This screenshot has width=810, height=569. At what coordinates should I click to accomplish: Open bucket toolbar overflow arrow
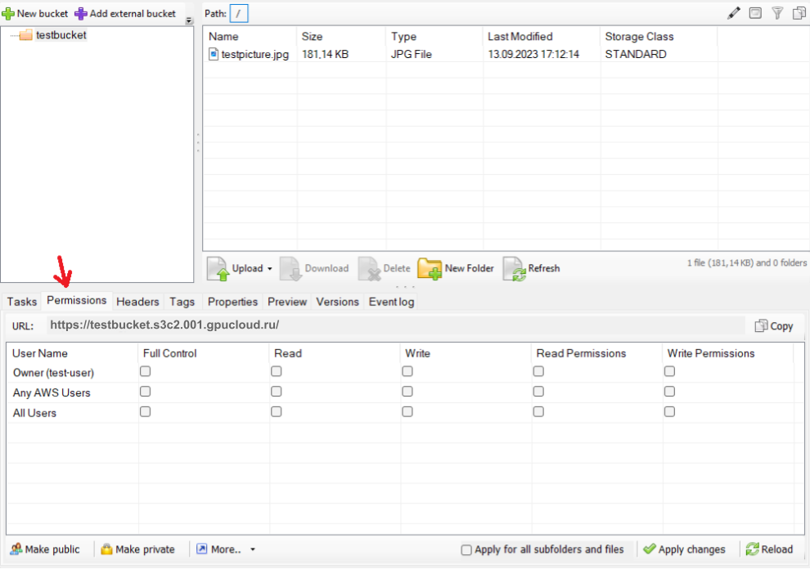pos(190,21)
